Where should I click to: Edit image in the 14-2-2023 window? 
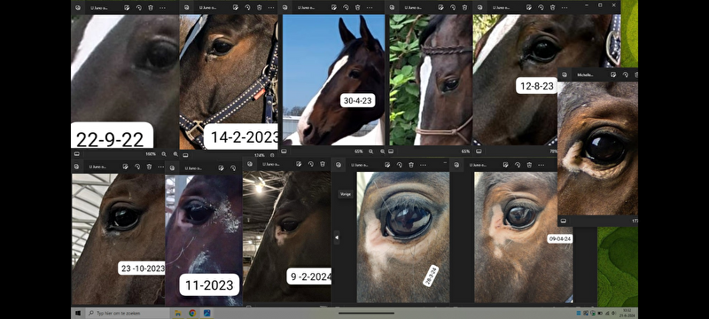click(x=236, y=8)
